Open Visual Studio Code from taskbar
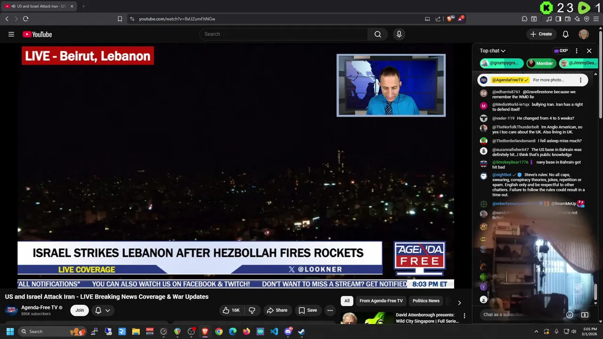 pyautogui.click(x=274, y=331)
